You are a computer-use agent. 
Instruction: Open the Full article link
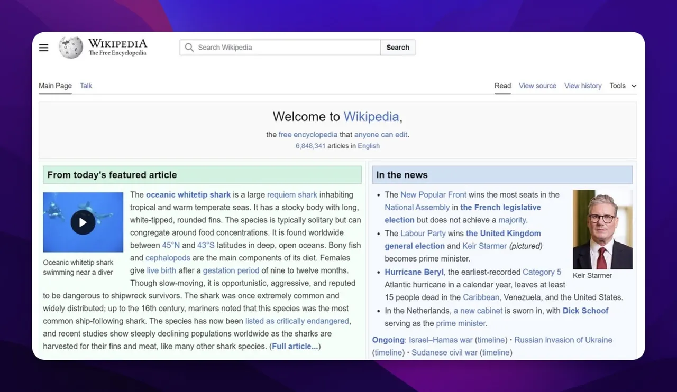295,347
